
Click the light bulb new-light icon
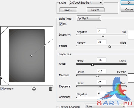point(34,89)
